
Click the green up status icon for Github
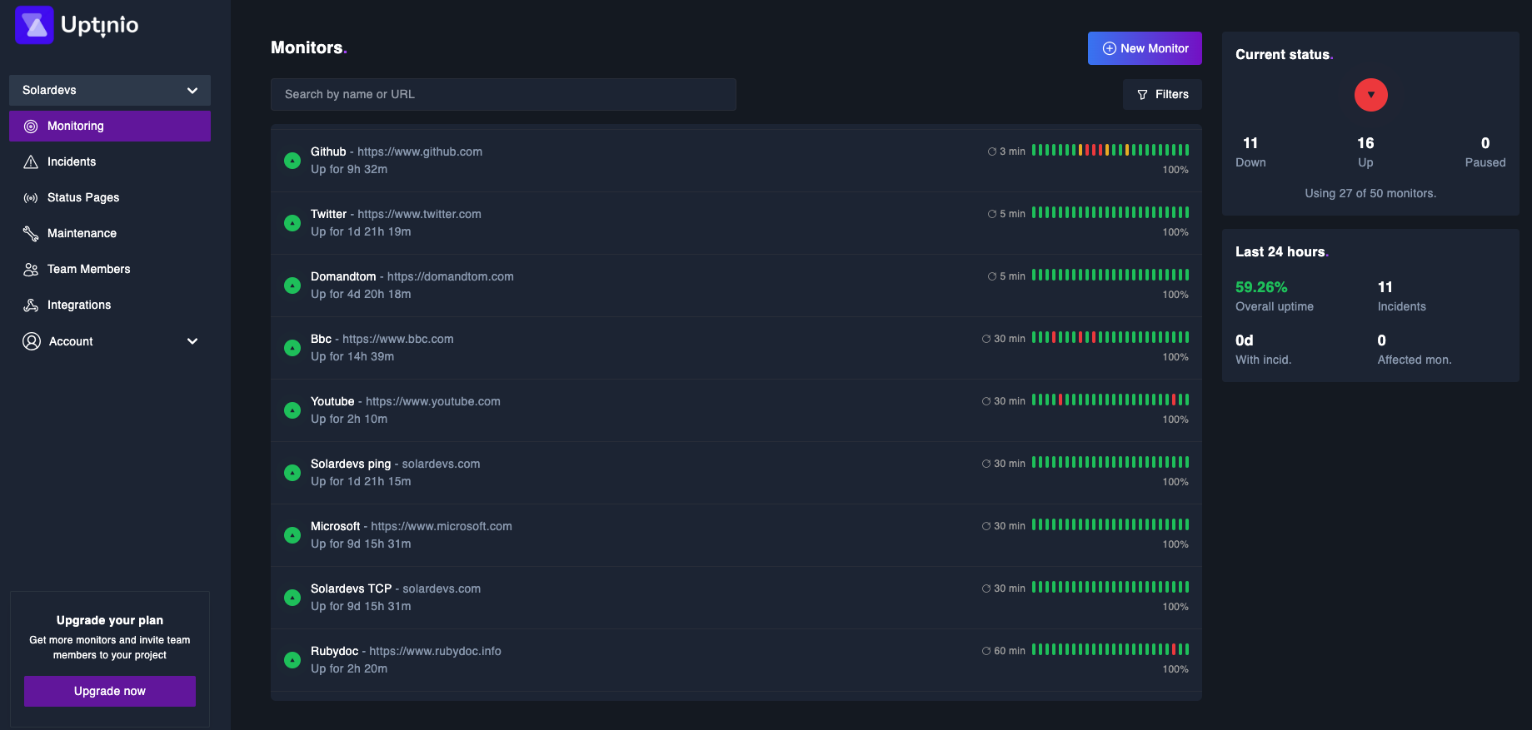coord(292,161)
